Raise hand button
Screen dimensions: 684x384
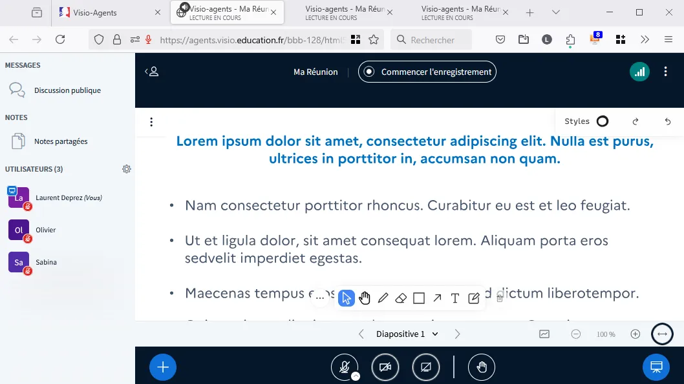coord(482,367)
